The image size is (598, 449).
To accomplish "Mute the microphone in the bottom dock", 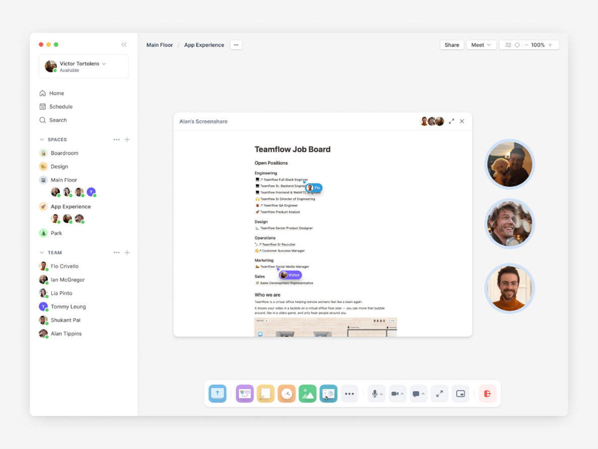I will 374,394.
